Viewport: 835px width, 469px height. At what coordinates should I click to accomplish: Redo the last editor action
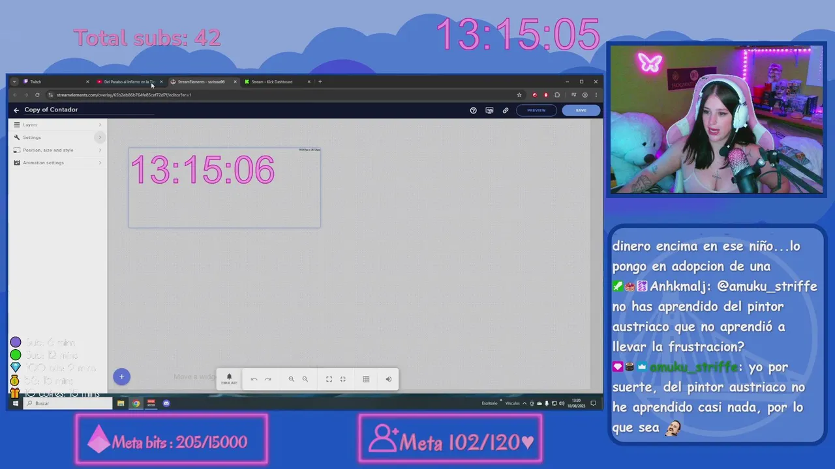267,379
